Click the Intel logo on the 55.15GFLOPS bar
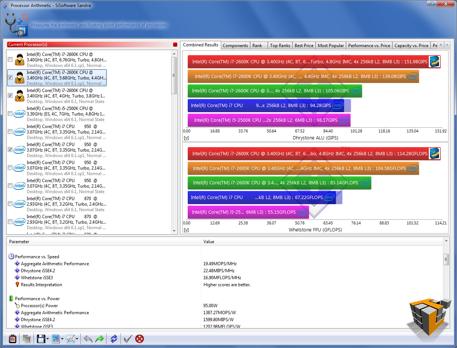Image resolution: width=457 pixels, height=348 pixels. pyautogui.click(x=302, y=212)
